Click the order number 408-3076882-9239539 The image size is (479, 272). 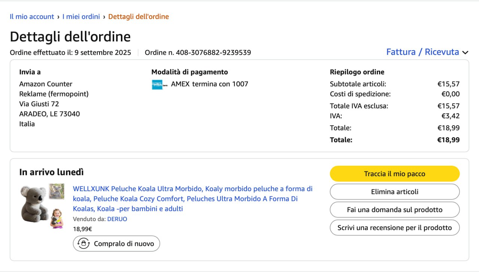click(213, 52)
